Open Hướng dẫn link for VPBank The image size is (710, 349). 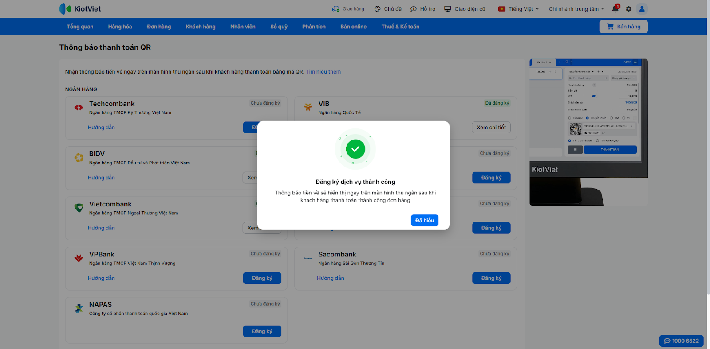(x=101, y=278)
